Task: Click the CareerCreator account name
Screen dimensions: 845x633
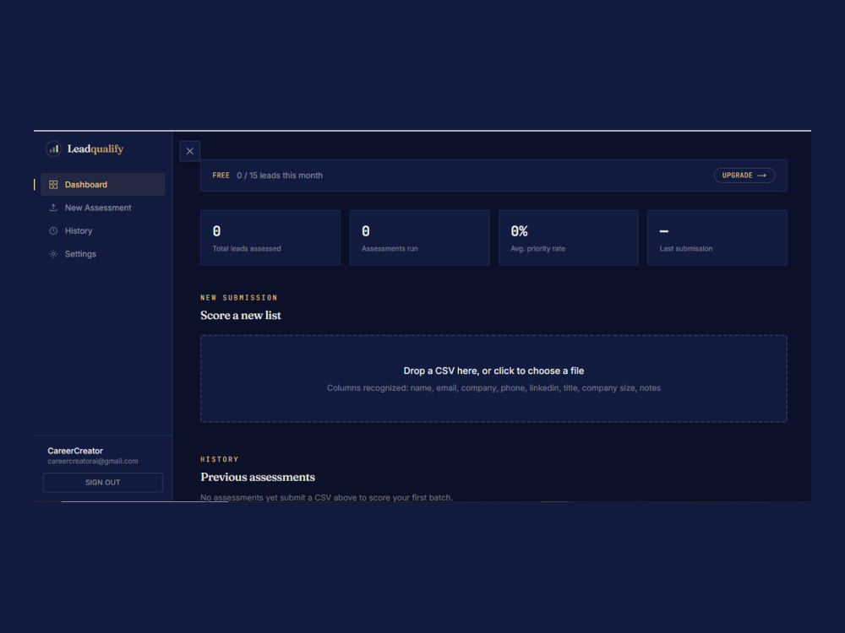Action: coord(75,451)
